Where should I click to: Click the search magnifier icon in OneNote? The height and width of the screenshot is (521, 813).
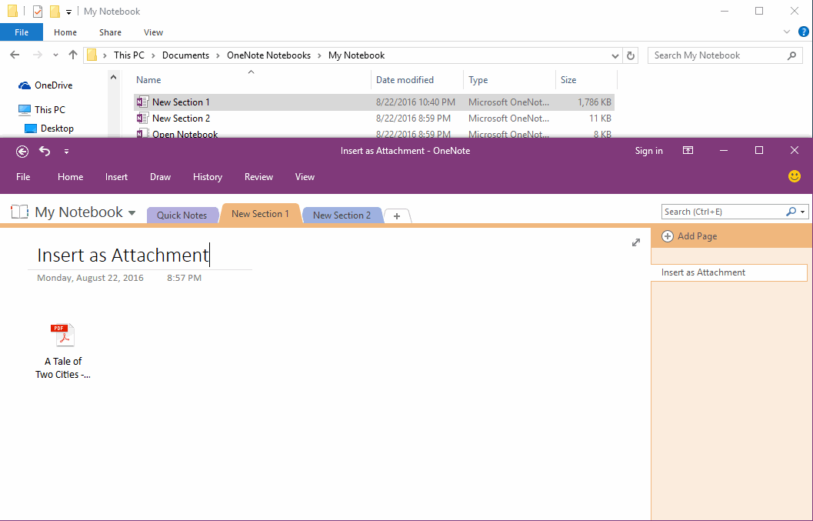point(791,212)
